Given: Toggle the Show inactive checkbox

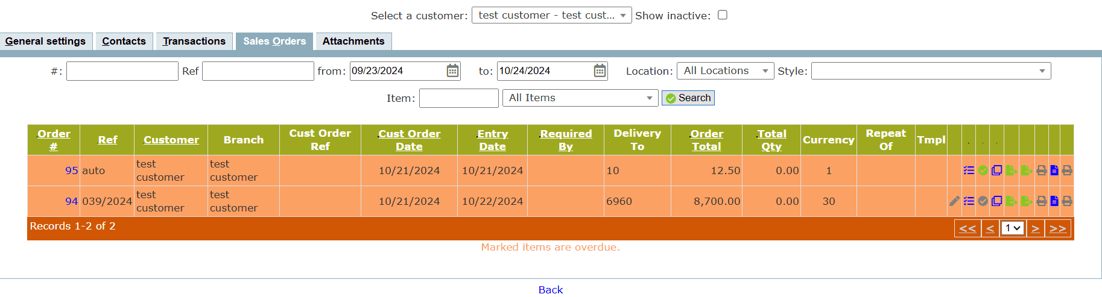Looking at the screenshot, I should tap(723, 15).
